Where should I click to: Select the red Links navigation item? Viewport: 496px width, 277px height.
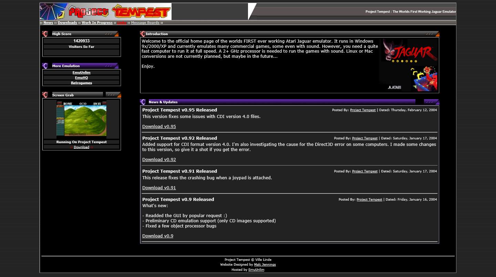pos(122,23)
